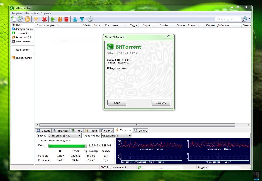Click the red Stop torrent icon
The image size is (262, 181).
pyautogui.click(x=66, y=19)
